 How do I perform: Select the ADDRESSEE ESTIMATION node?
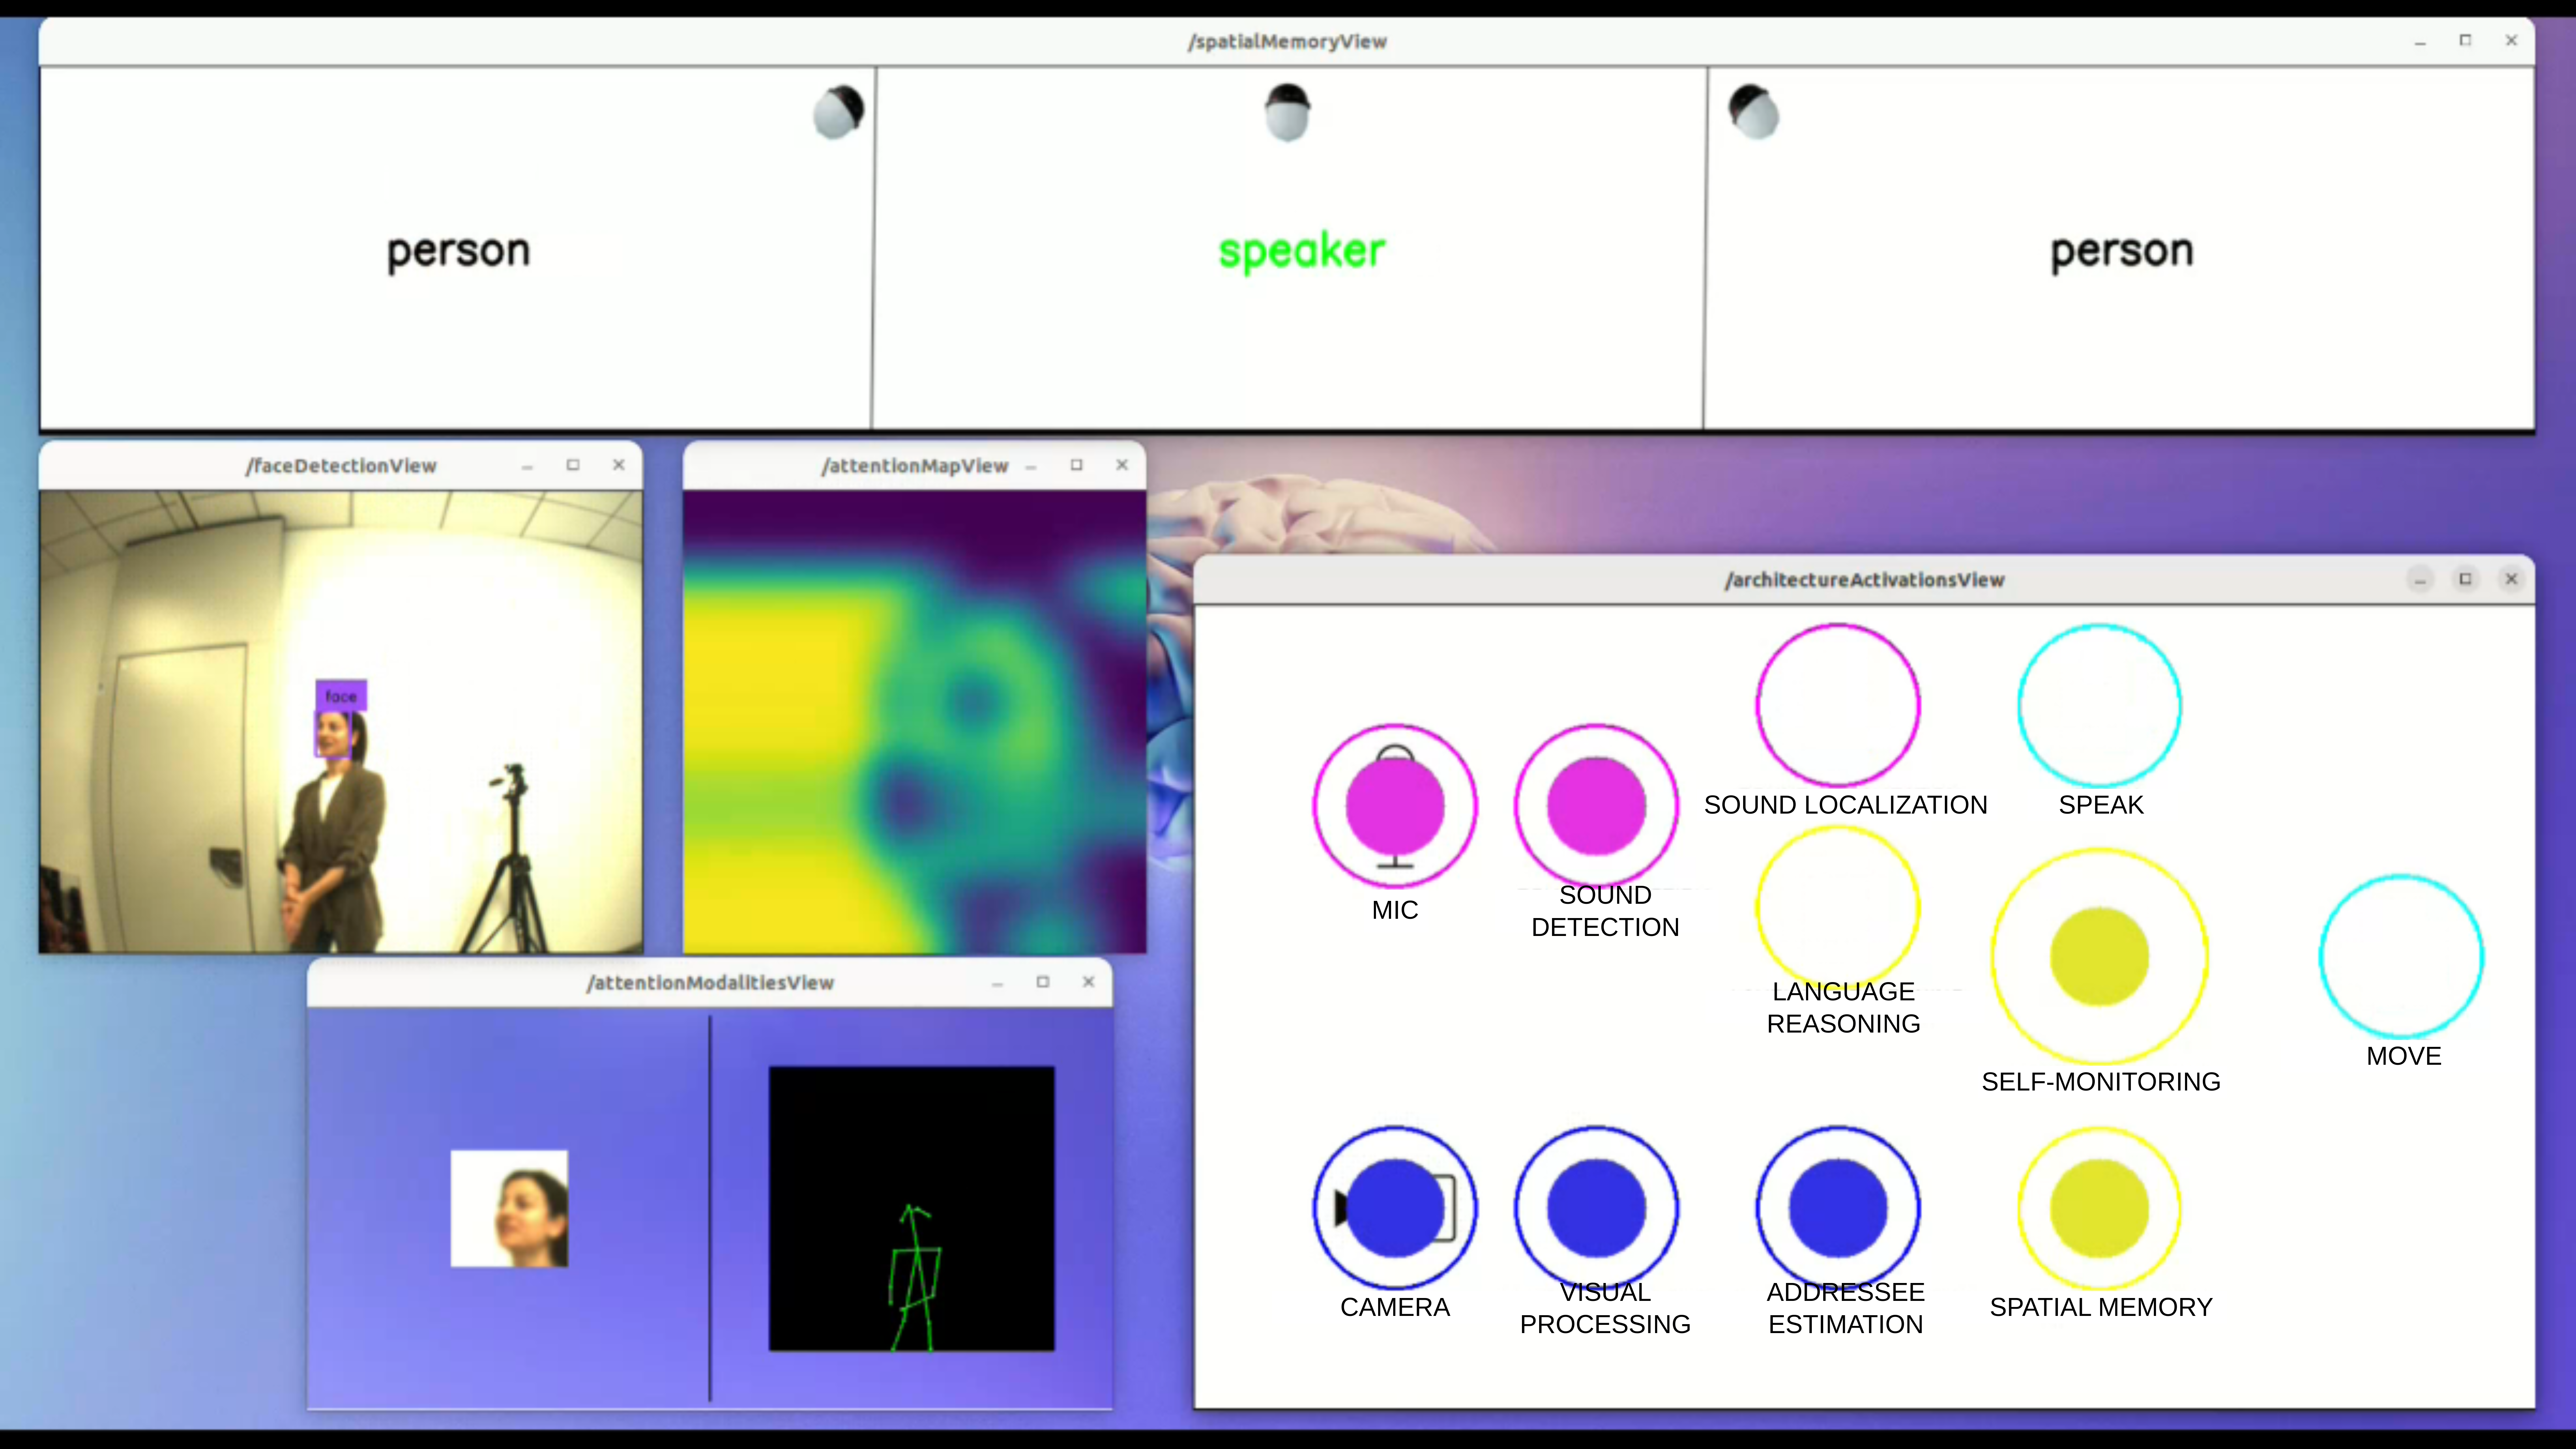coord(1838,1208)
